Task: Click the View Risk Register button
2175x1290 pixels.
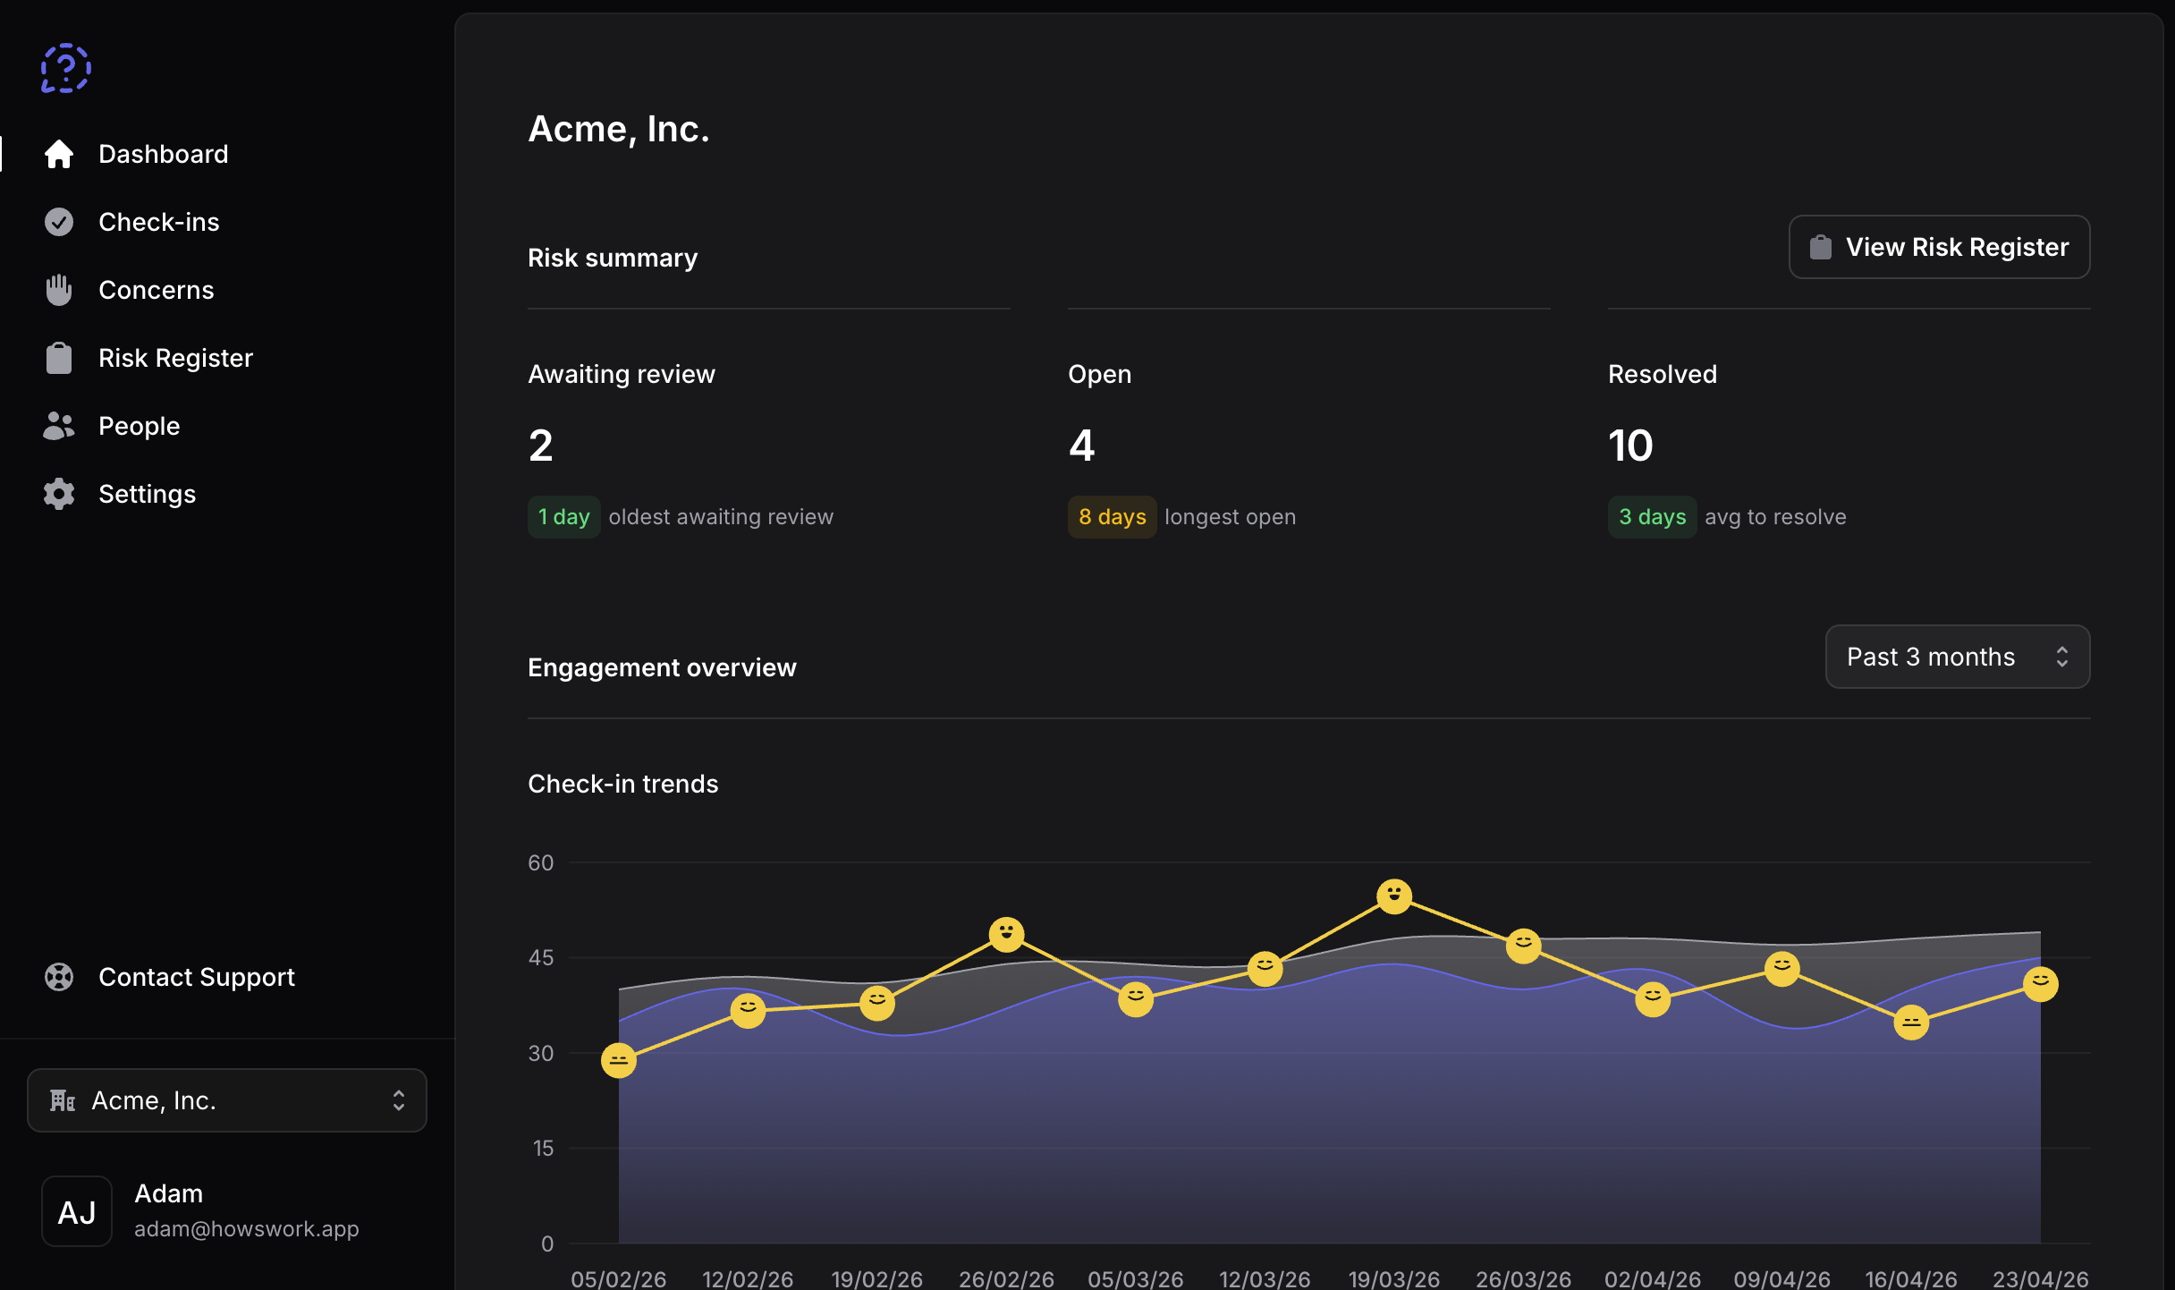Action: point(1938,246)
